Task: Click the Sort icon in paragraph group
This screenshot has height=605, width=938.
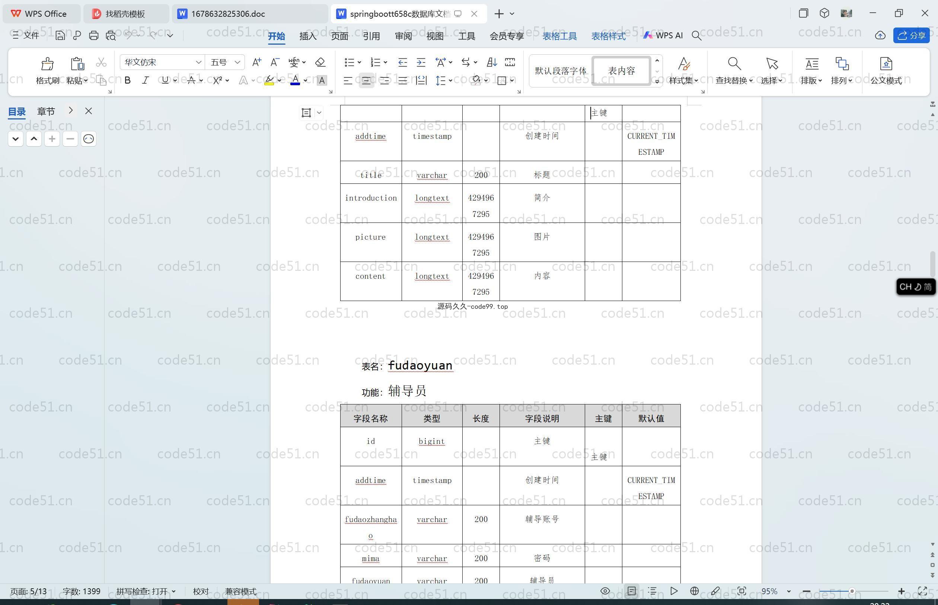Action: point(492,62)
